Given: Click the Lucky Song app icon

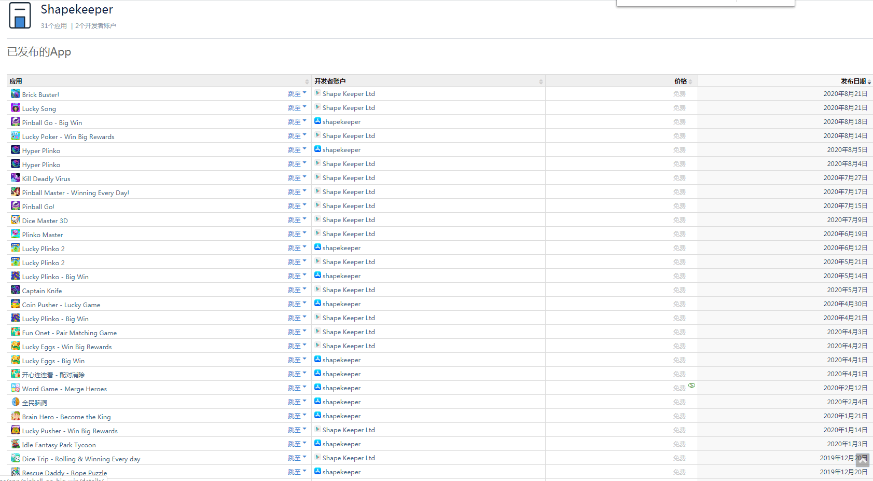Looking at the screenshot, I should pyautogui.click(x=16, y=107).
